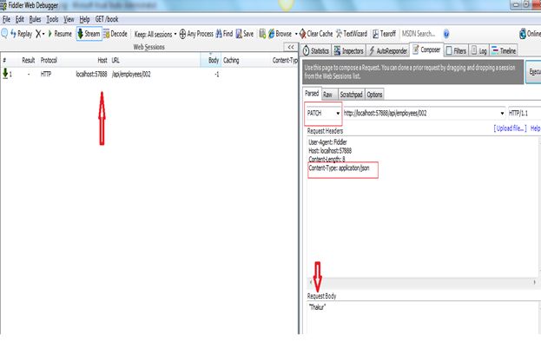Click the session icon next to Save
This screenshot has width=541, height=362.
tap(262, 34)
